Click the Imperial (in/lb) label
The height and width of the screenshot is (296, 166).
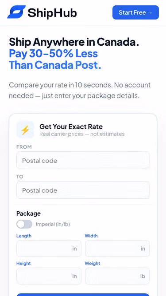tap(53, 224)
